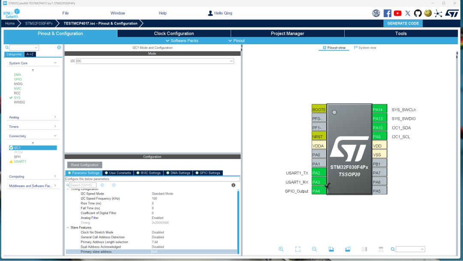This screenshot has height=261, width=463.
Task: Click the parameter info icon
Action: pos(233,185)
